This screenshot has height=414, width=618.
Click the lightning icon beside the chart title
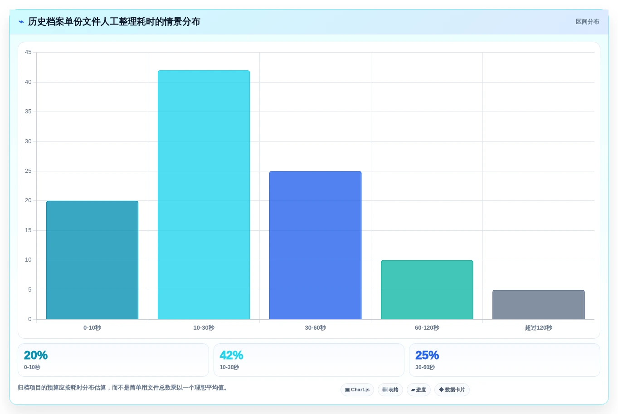pos(21,22)
